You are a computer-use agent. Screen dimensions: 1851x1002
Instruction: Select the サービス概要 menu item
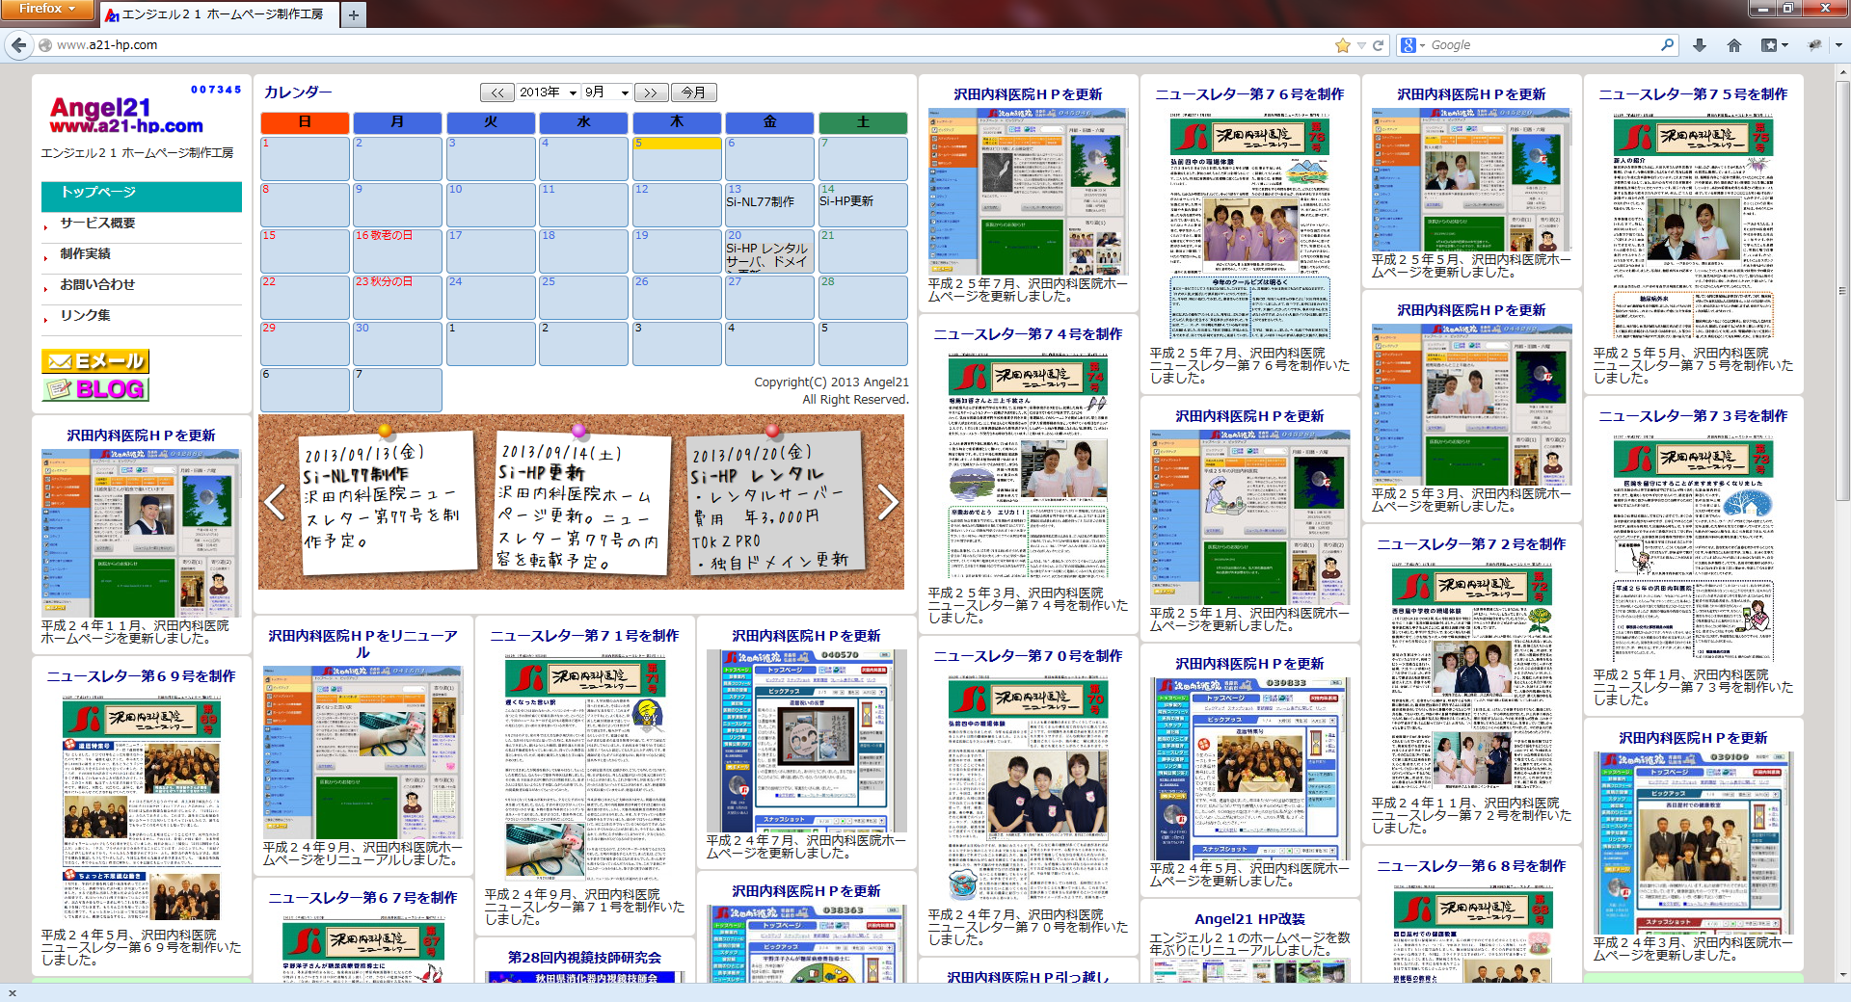tap(97, 224)
